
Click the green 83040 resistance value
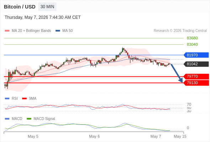(x=192, y=44)
